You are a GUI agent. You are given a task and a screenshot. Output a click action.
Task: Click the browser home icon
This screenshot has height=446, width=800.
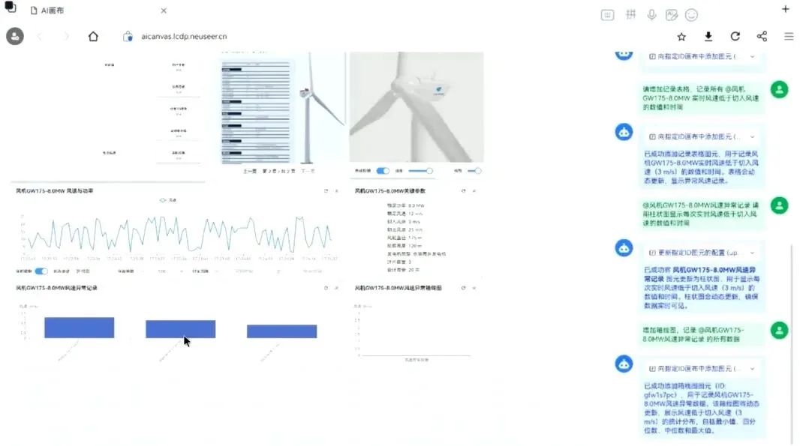93,36
